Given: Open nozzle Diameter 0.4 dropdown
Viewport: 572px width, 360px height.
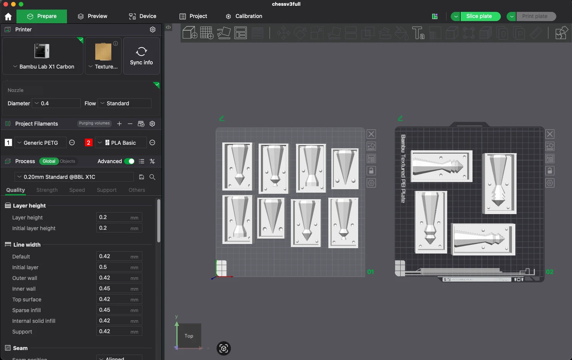Looking at the screenshot, I should coord(56,103).
